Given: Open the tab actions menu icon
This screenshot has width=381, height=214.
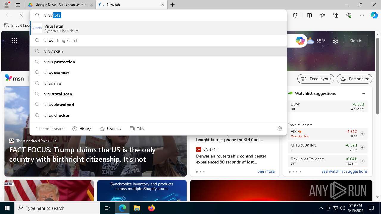Looking at the screenshot, I should 18,5.
